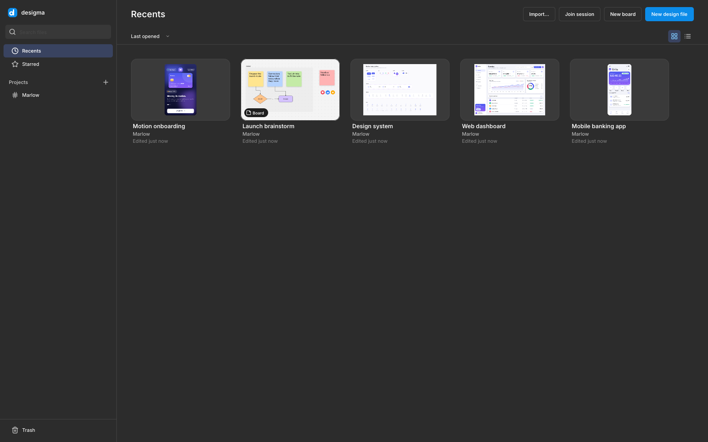Open Design system thumbnail
The image size is (708, 442).
400,90
